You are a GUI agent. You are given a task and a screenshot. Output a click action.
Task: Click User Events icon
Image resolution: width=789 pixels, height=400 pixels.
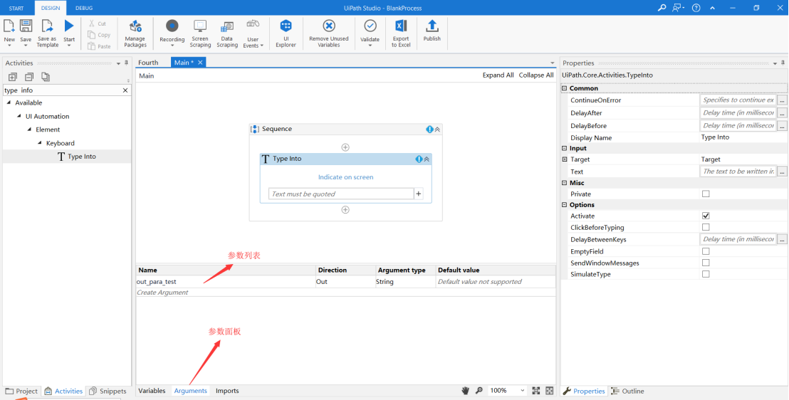(253, 24)
